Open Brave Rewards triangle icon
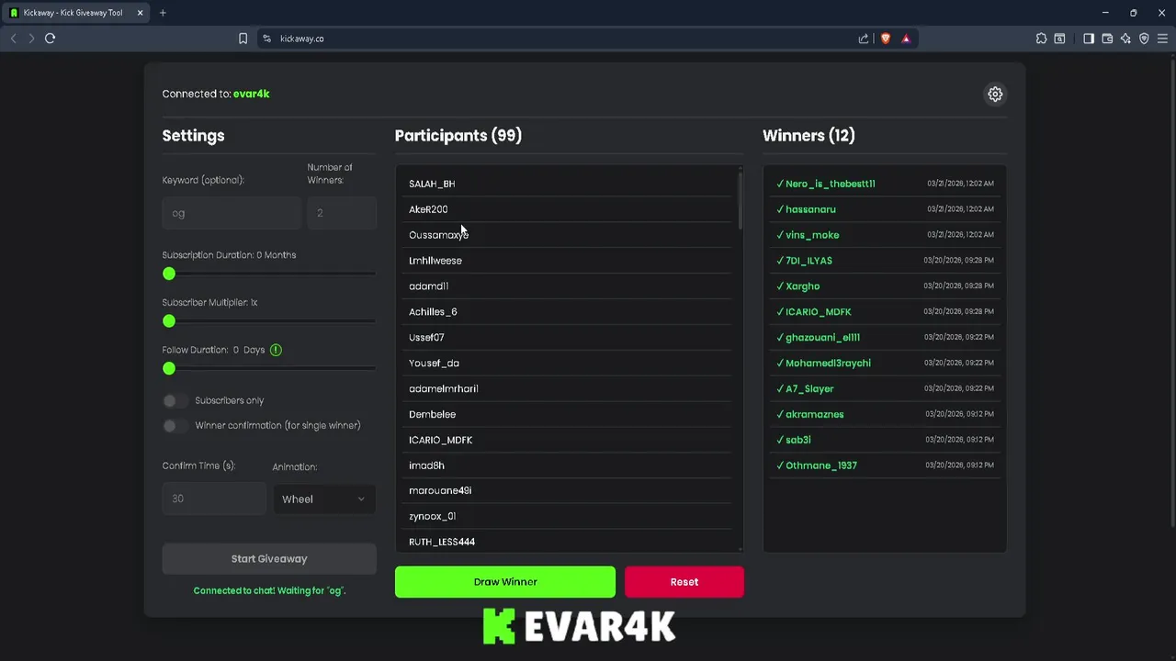This screenshot has width=1176, height=661. tap(906, 39)
